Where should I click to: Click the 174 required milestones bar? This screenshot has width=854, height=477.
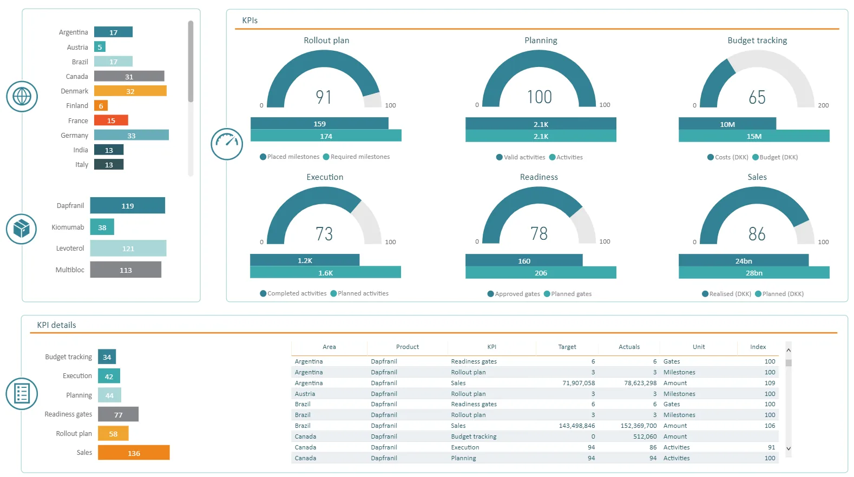tap(326, 136)
